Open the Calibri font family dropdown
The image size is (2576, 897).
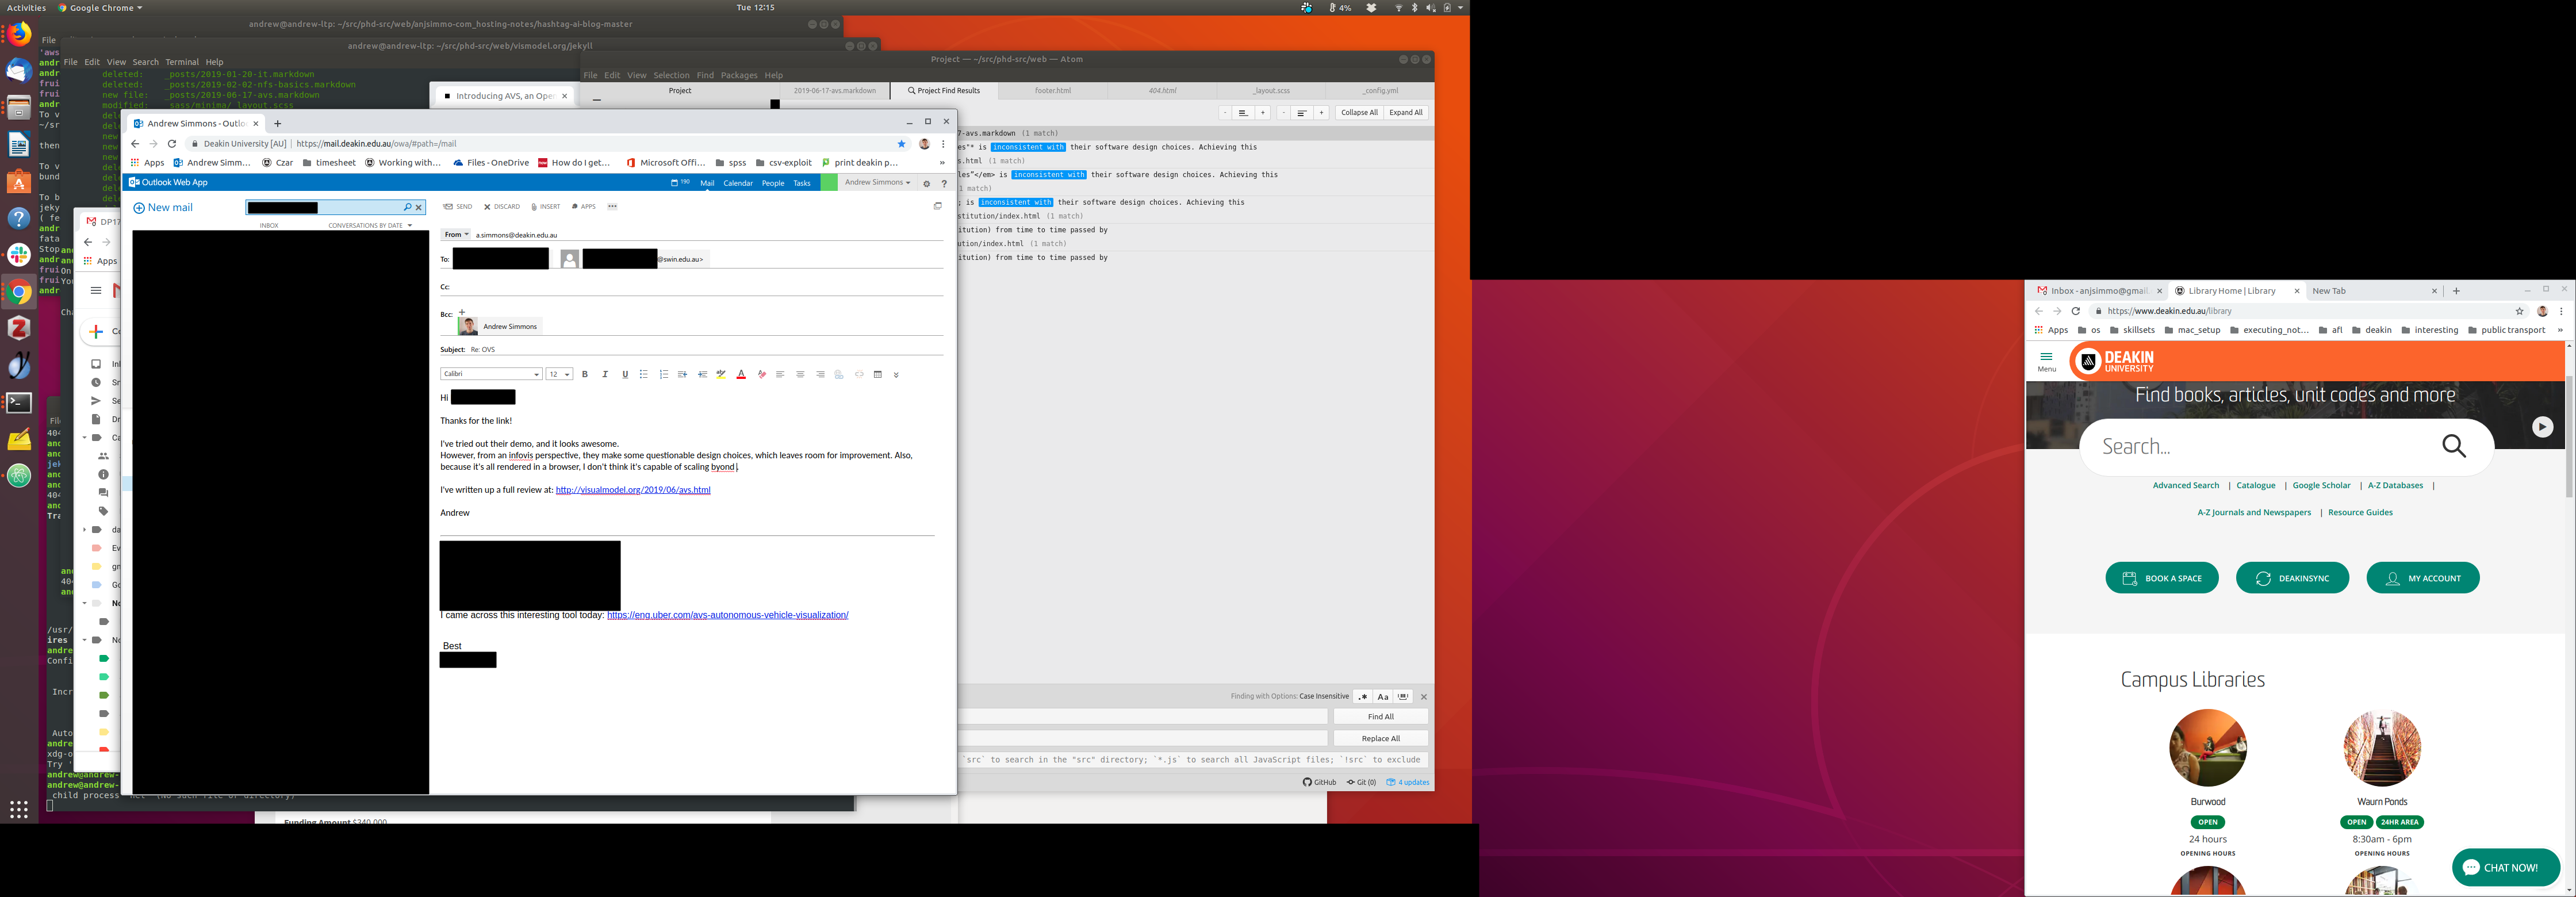click(x=491, y=375)
